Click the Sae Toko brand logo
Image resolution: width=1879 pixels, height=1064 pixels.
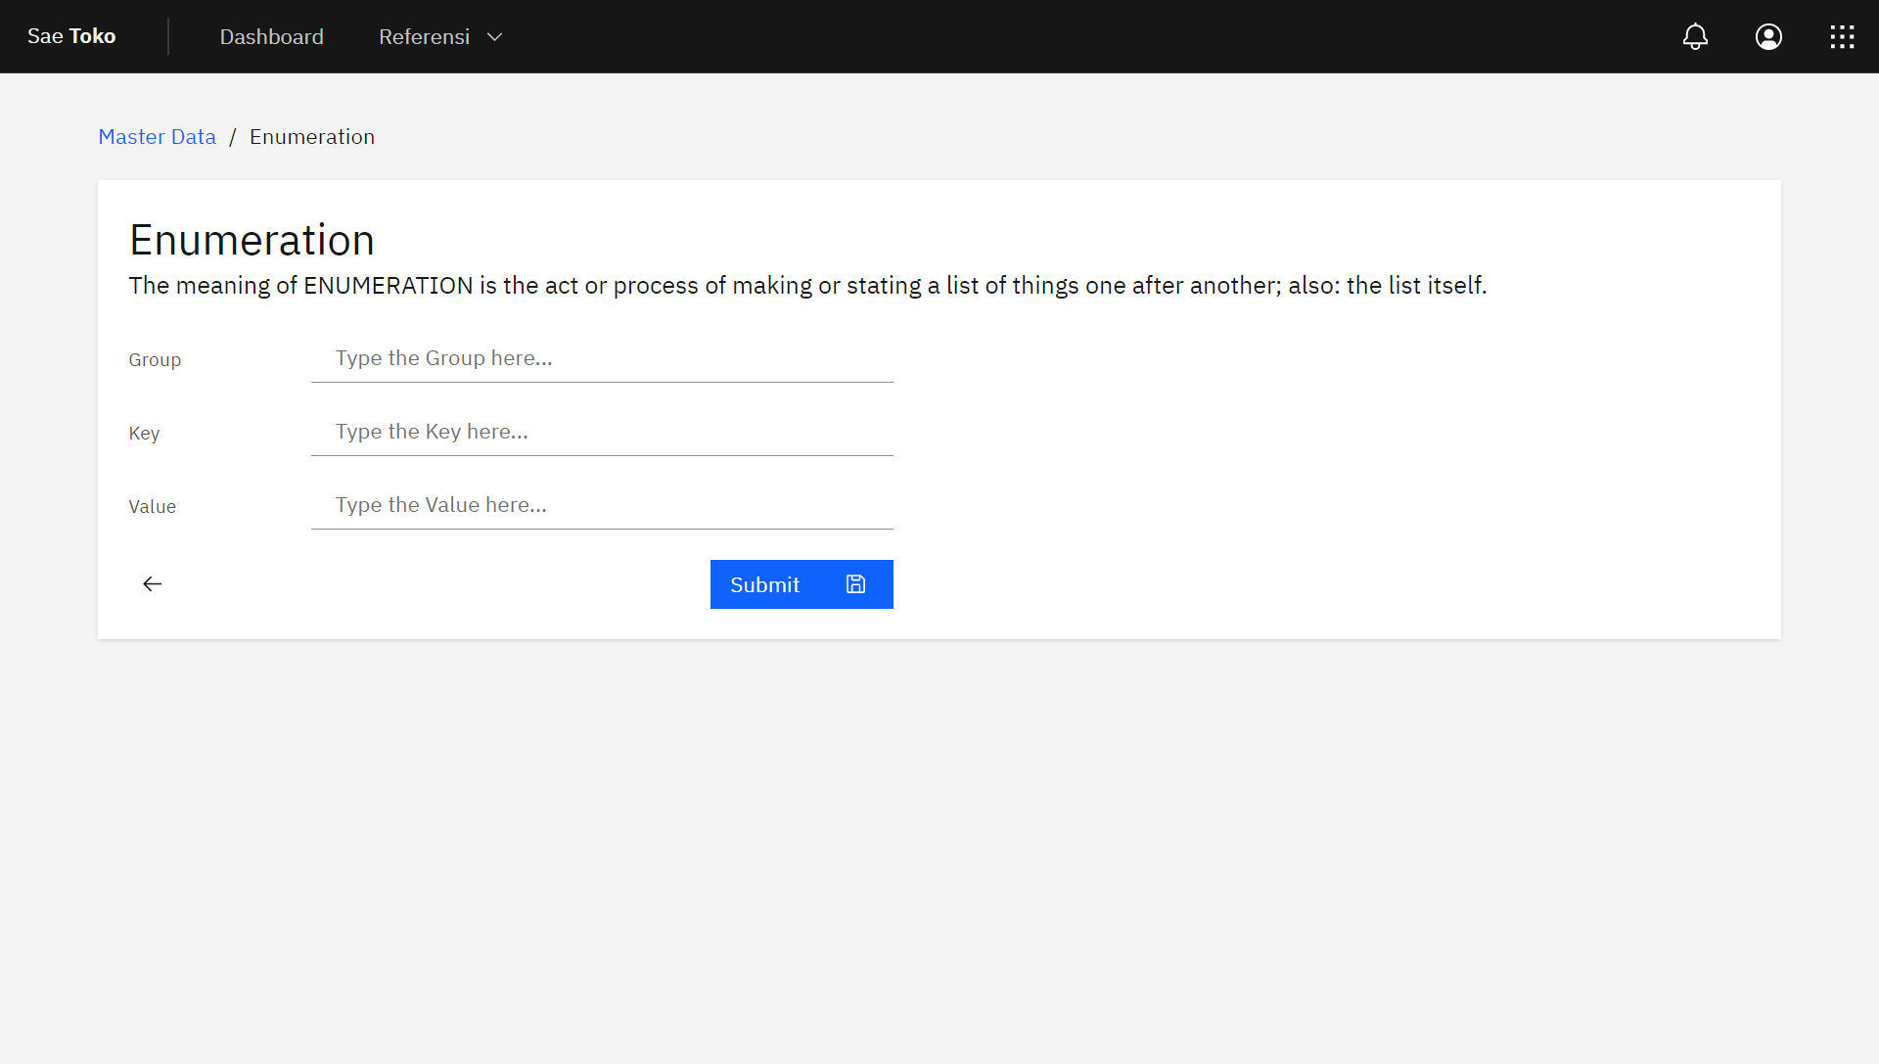point(71,36)
